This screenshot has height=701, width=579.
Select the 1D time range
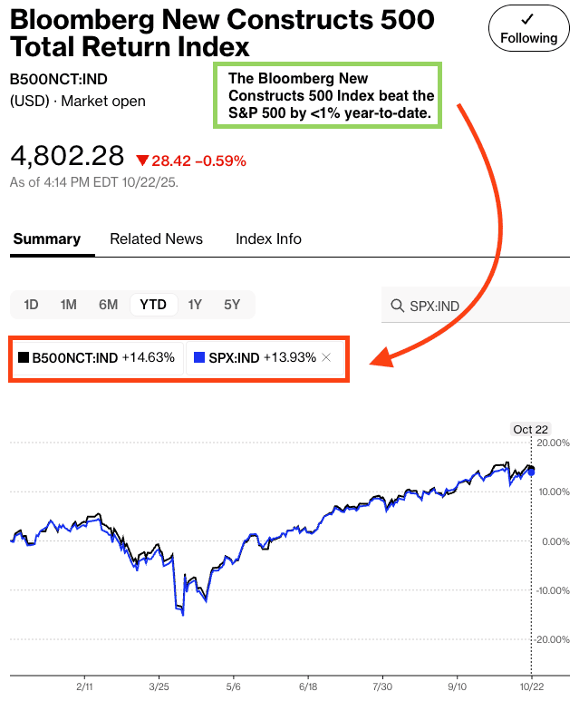pos(31,305)
